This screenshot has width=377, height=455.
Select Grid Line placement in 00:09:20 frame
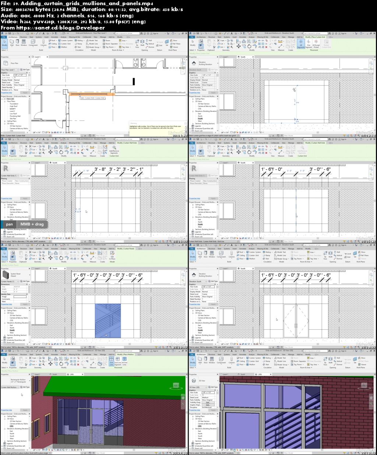tap(111, 361)
